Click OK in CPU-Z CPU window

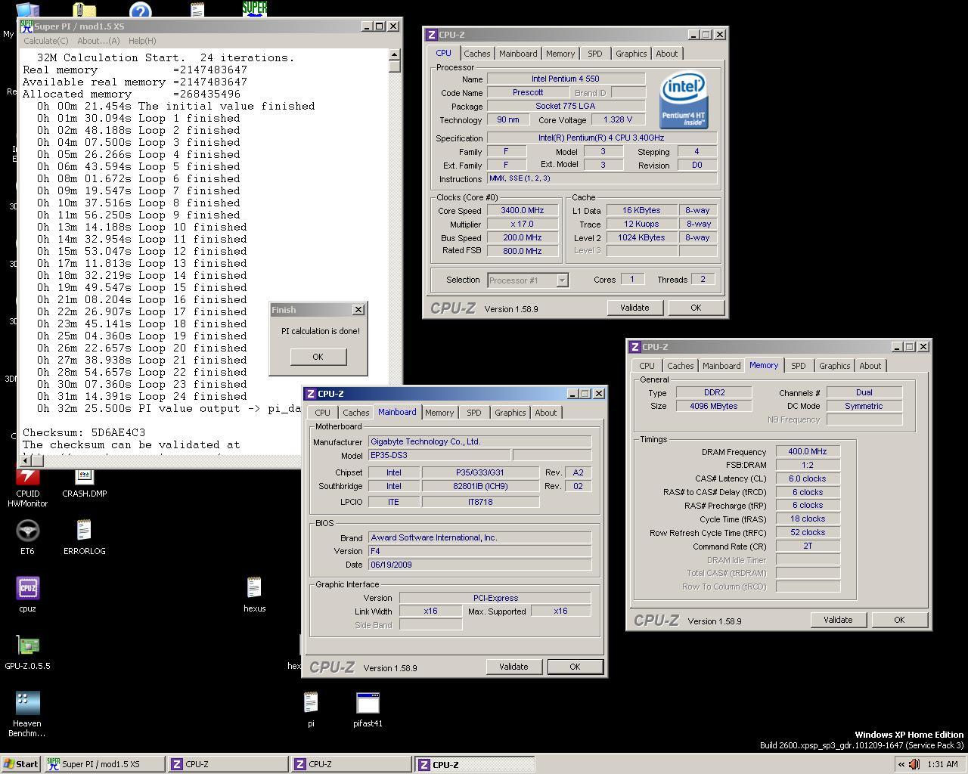(696, 308)
